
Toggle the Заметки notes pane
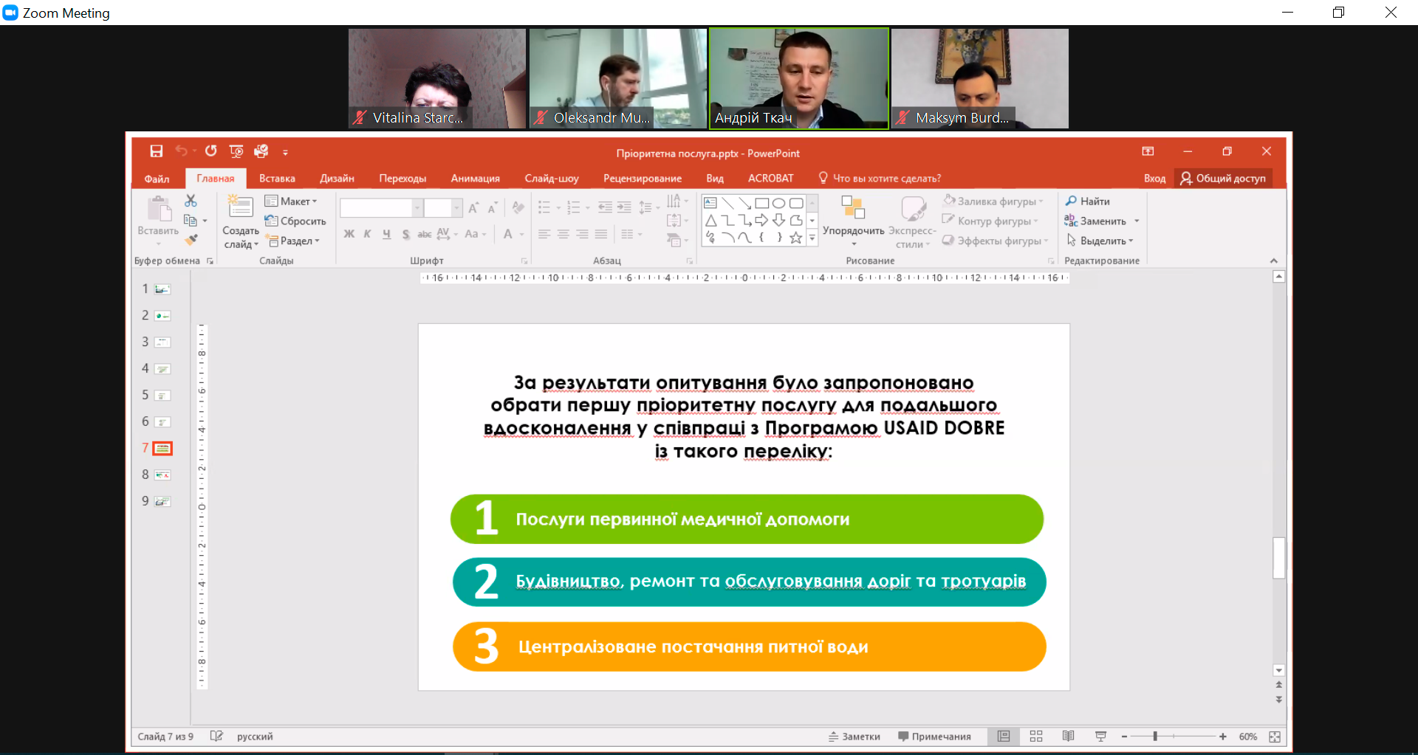[854, 737]
